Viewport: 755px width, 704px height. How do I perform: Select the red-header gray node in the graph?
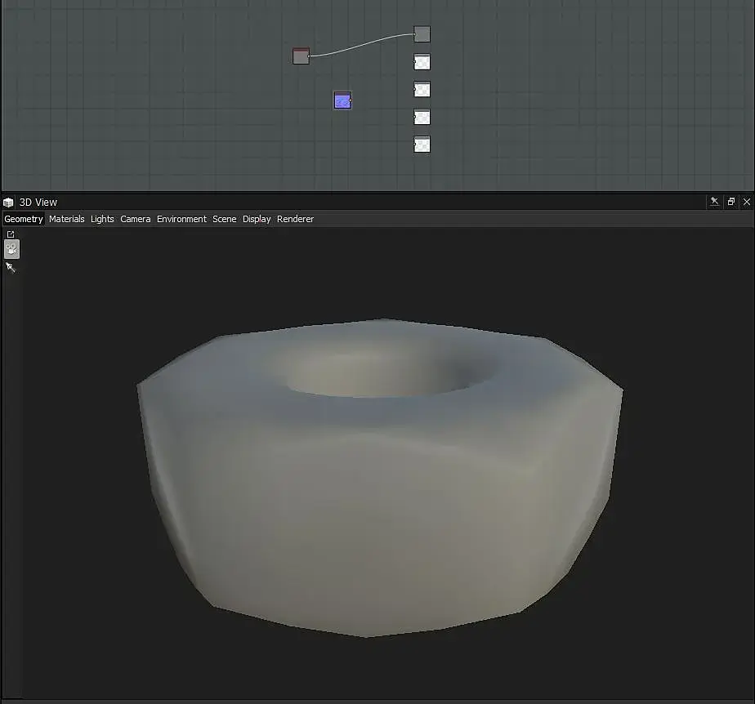(301, 56)
